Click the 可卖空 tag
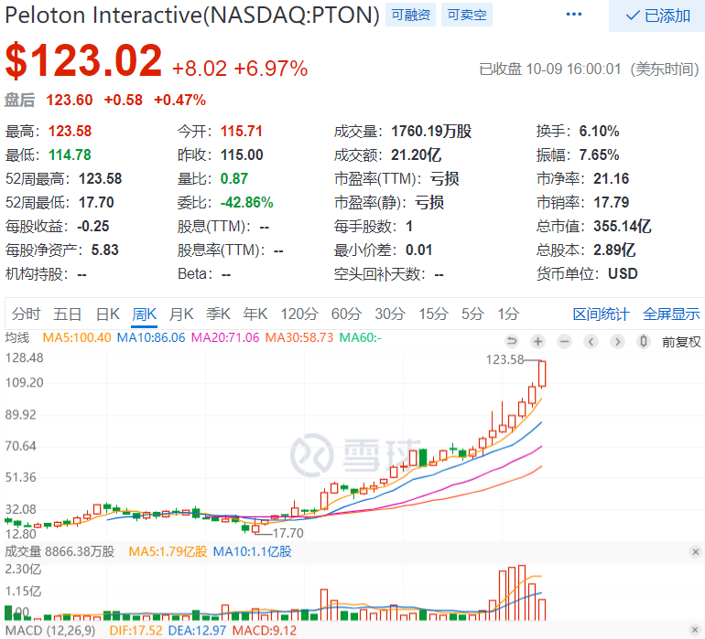This screenshot has width=705, height=639. tap(467, 15)
